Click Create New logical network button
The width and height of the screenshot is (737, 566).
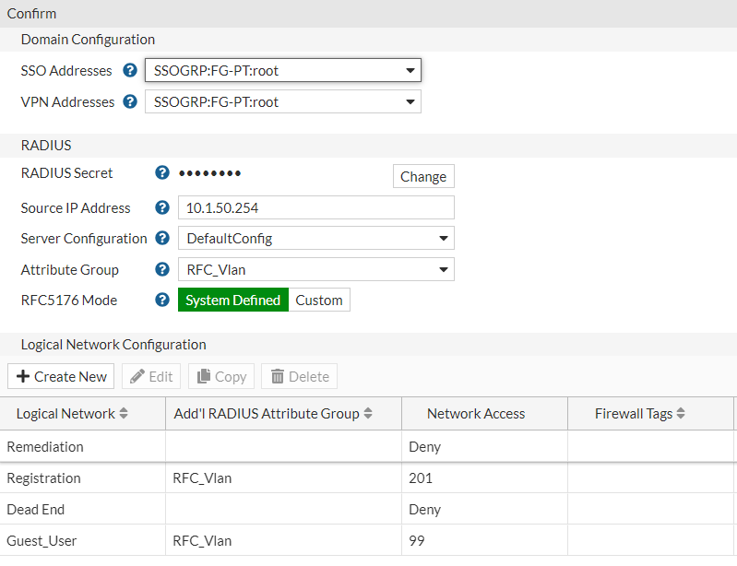(61, 376)
